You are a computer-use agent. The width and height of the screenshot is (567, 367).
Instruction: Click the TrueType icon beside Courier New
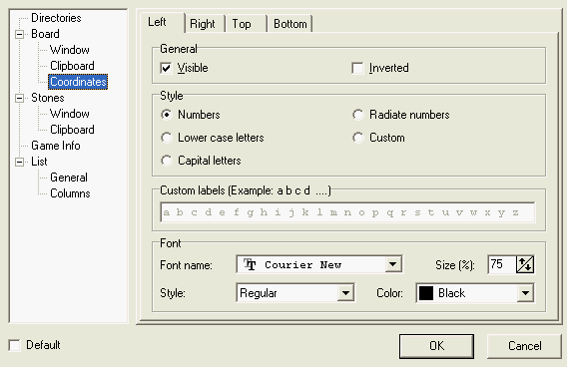(250, 264)
